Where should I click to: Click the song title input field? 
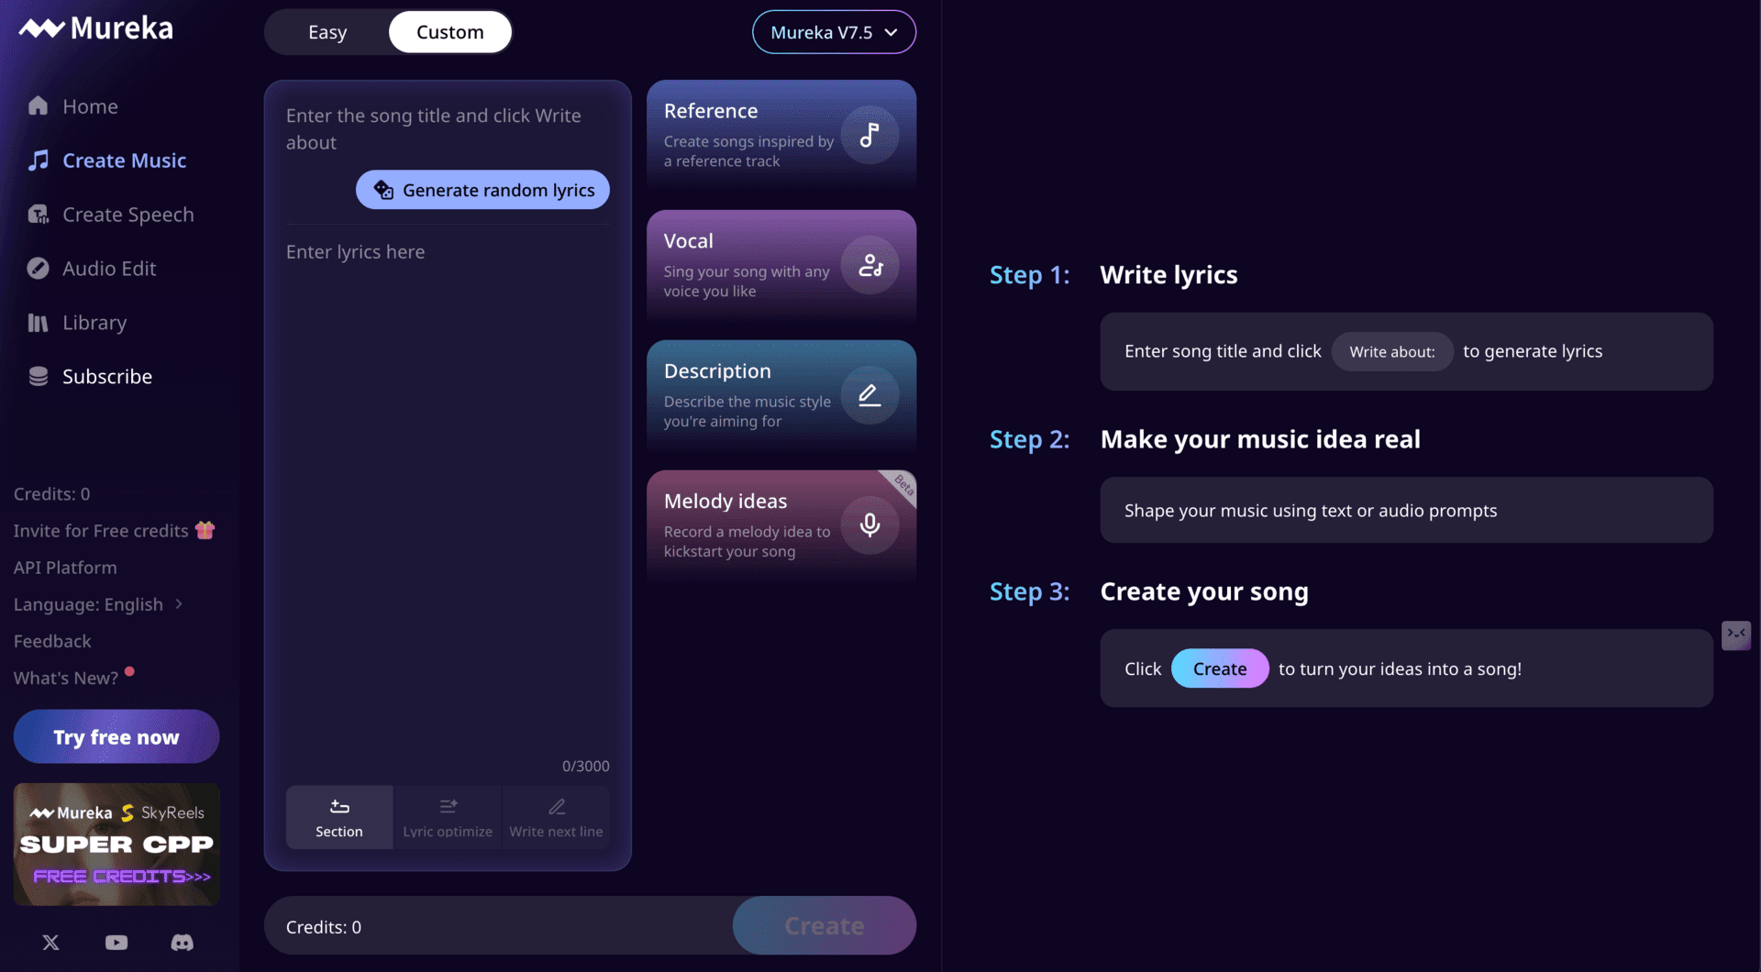(448, 128)
